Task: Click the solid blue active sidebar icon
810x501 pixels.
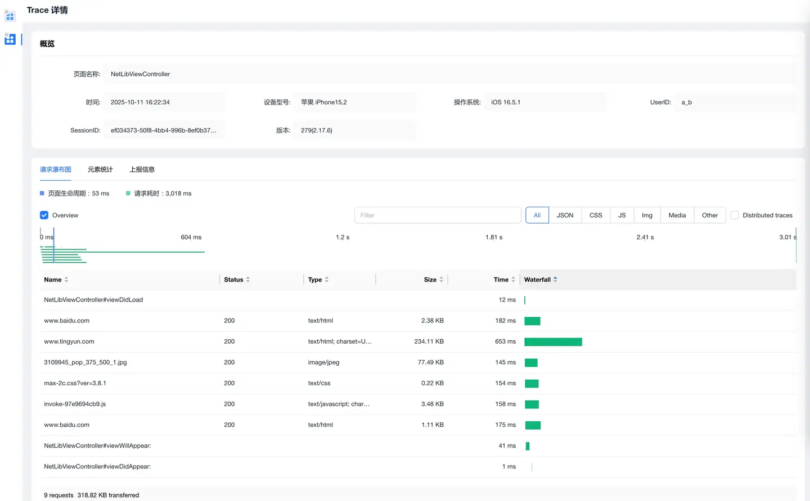Action: 10,39
